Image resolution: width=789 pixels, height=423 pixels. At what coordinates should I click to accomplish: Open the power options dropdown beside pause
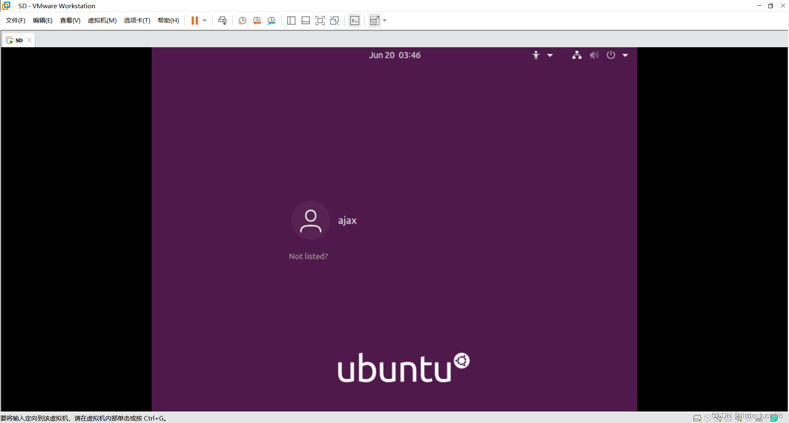click(205, 21)
